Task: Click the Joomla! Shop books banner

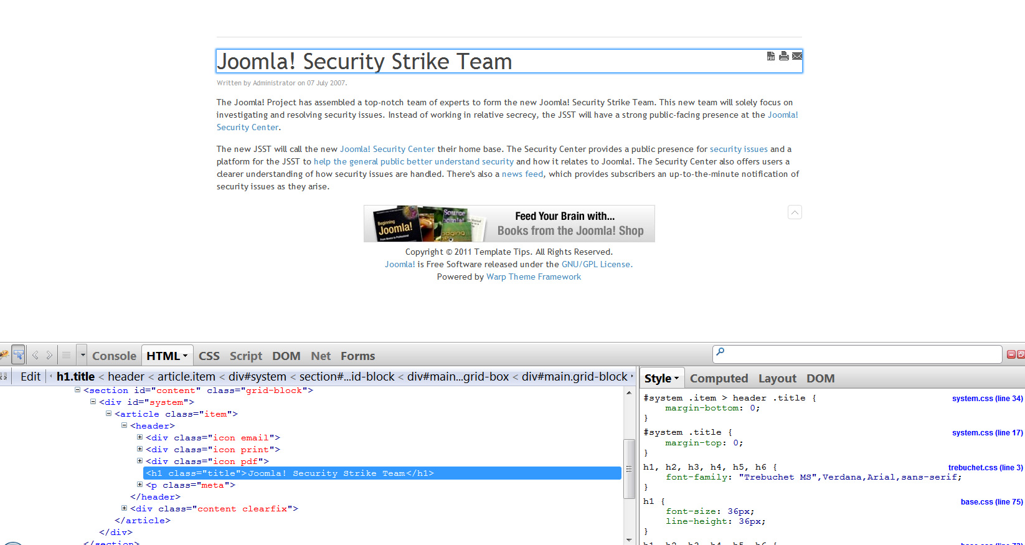Action: pyautogui.click(x=509, y=224)
